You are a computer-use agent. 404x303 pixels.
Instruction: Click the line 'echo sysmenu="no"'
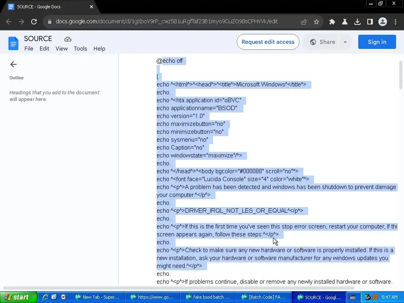click(x=182, y=140)
